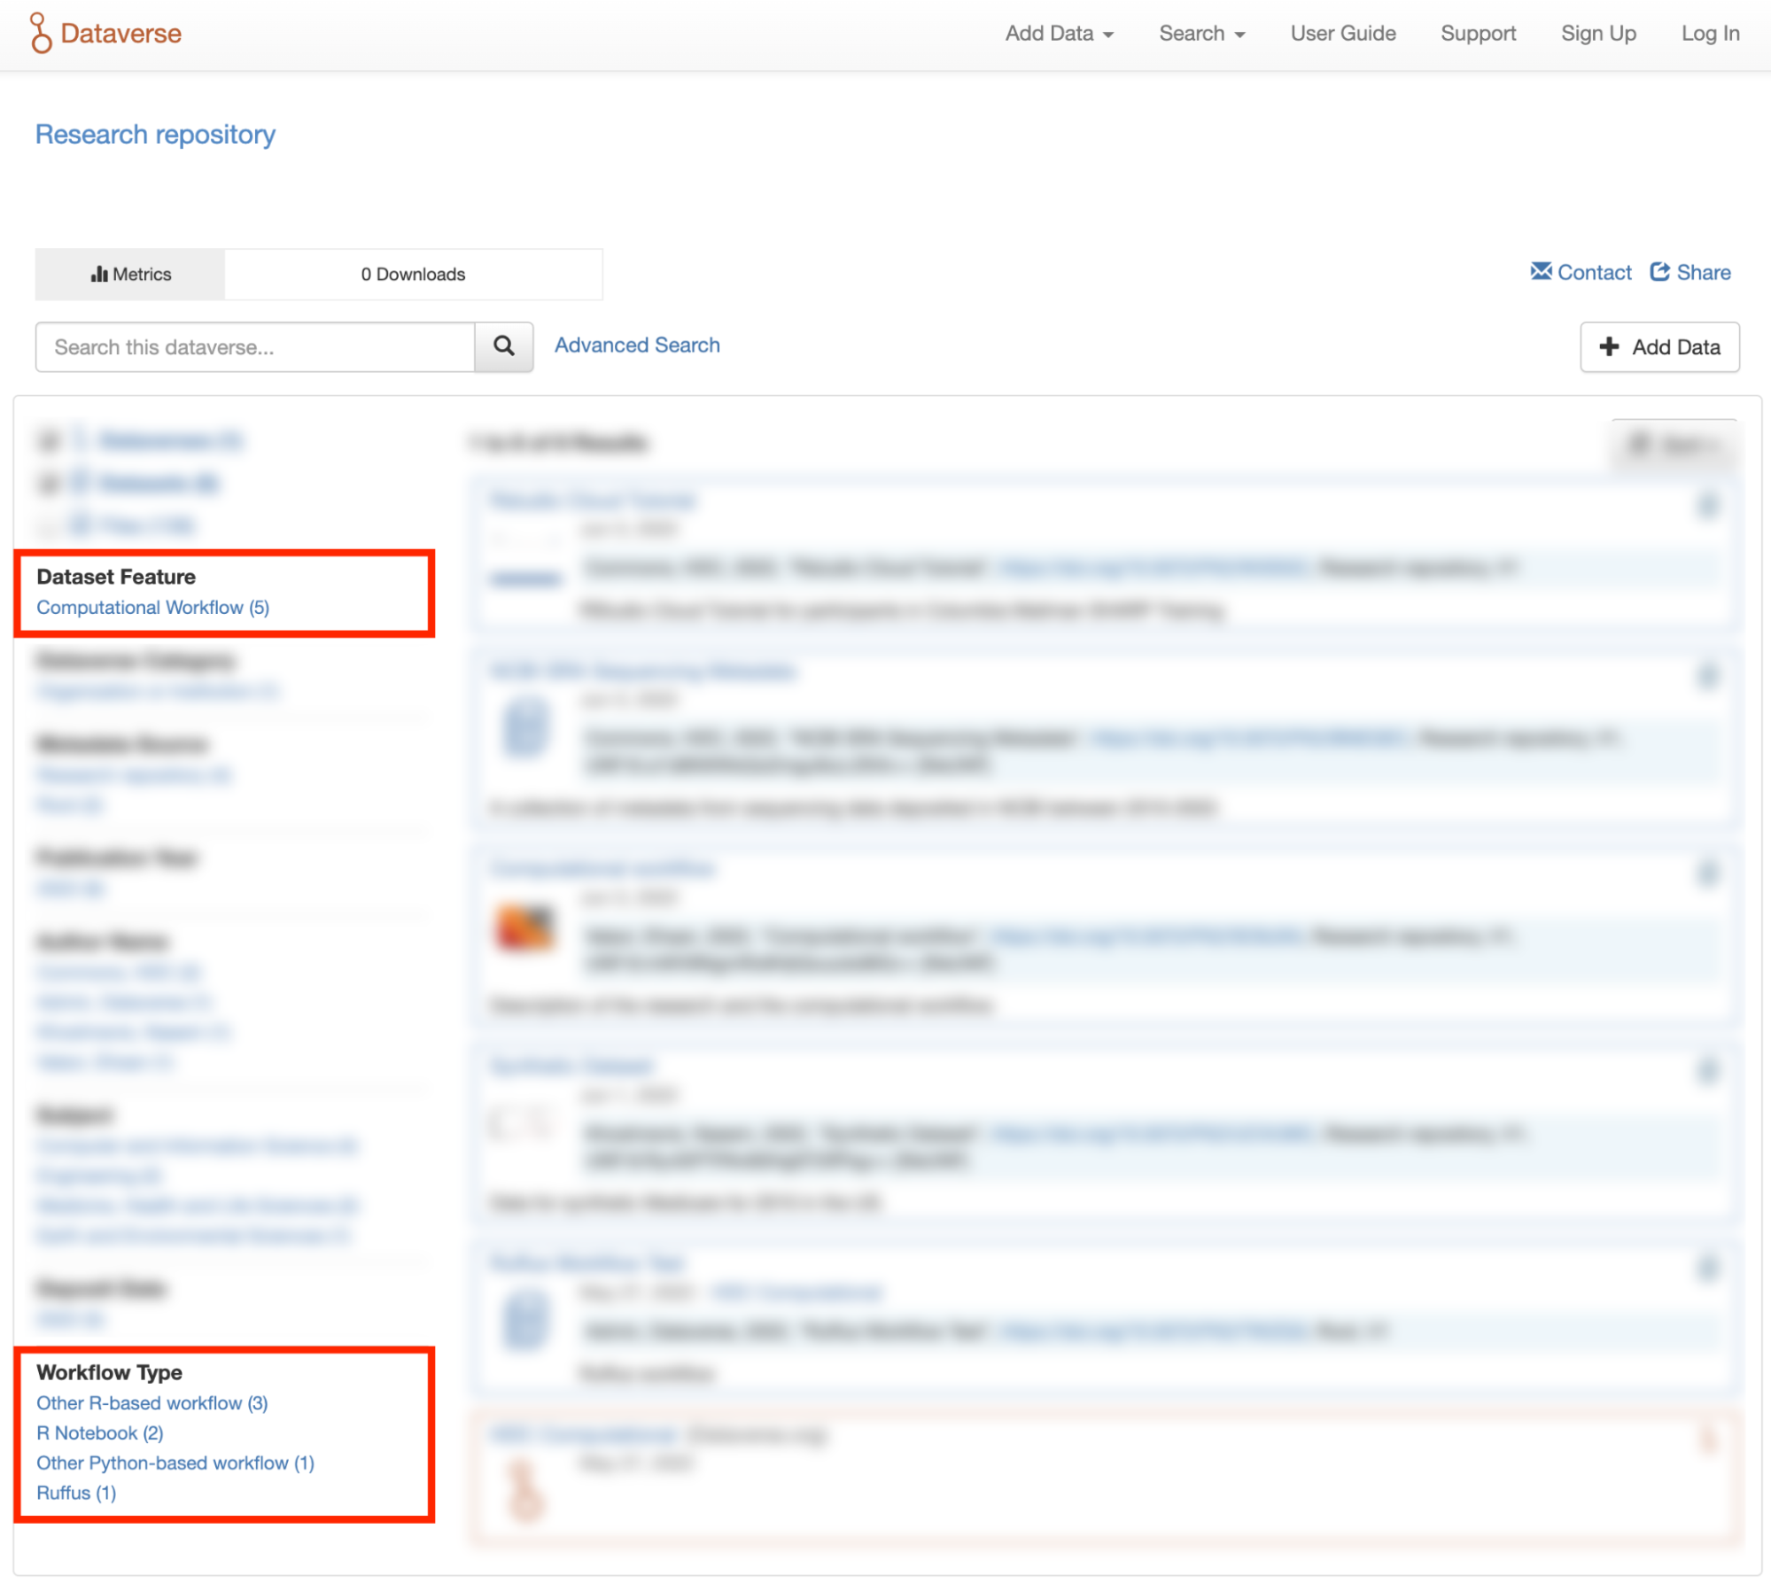Open the Research repository title link
Viewport: 1771px width, 1591px height.
(x=155, y=135)
